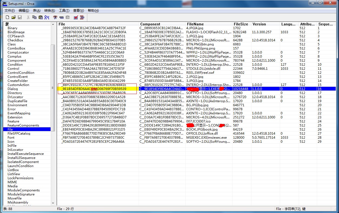Select the Directory table
Image resolution: width=339 pixels, height=213 pixels.
[x=15, y=93]
